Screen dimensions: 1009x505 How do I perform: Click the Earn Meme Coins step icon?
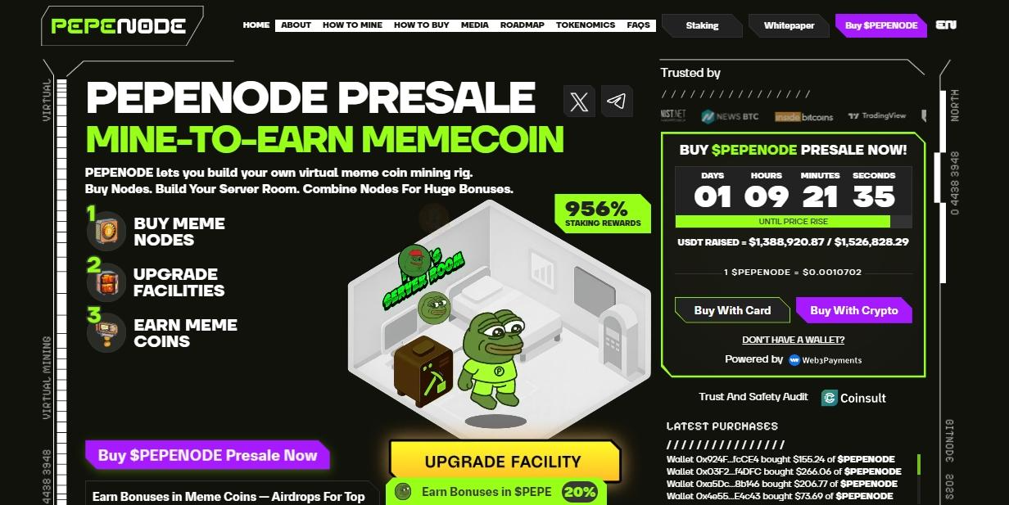tap(106, 333)
